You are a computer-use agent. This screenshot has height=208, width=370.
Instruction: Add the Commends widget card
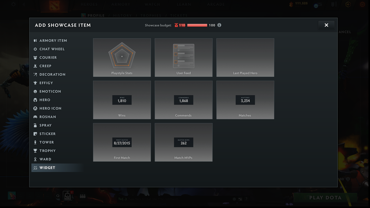[184, 100]
